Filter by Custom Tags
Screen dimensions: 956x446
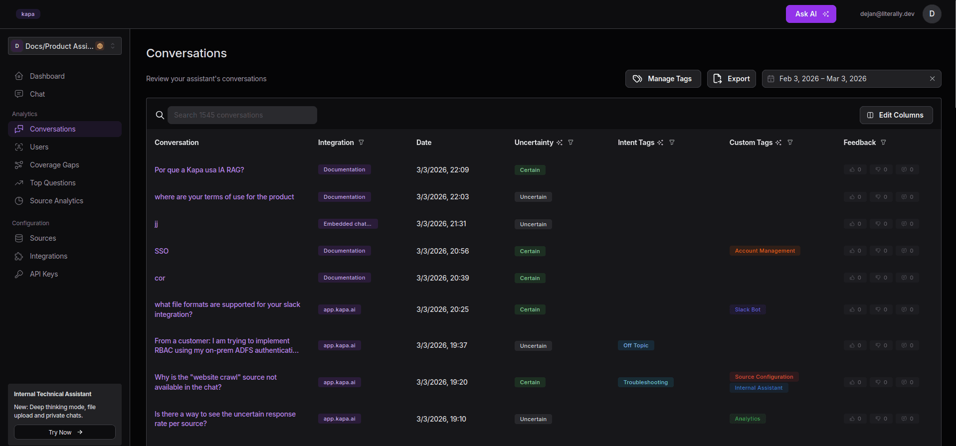[790, 143]
